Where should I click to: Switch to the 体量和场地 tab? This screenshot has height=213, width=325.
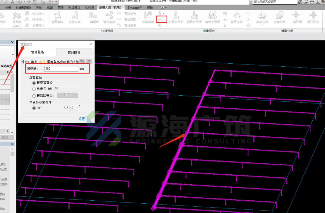(x=23, y=8)
